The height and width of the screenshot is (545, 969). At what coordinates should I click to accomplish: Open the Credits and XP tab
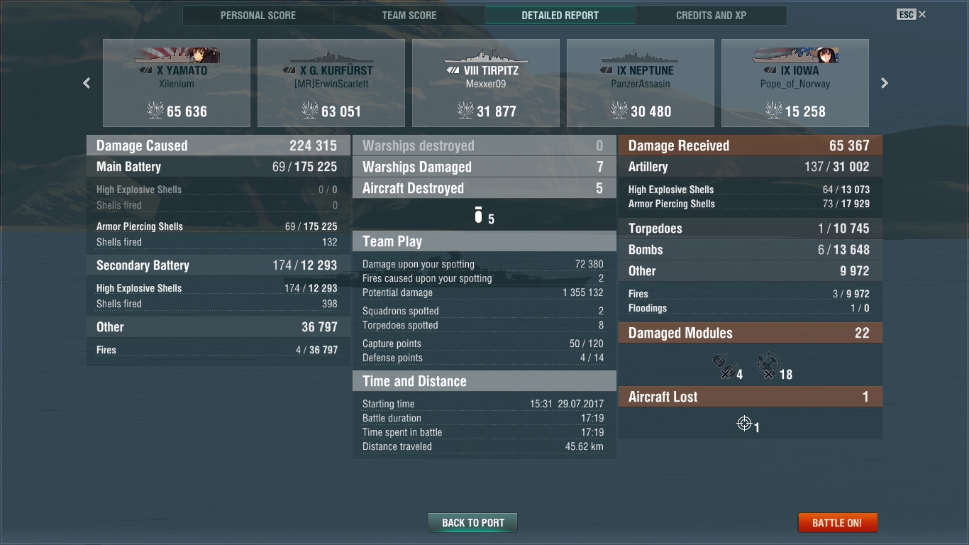click(711, 15)
